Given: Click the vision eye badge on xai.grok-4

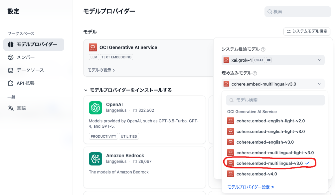Looking at the screenshot, I should (x=269, y=60).
